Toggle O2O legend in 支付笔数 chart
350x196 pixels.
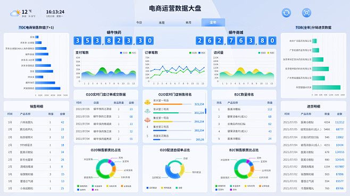click(123, 52)
